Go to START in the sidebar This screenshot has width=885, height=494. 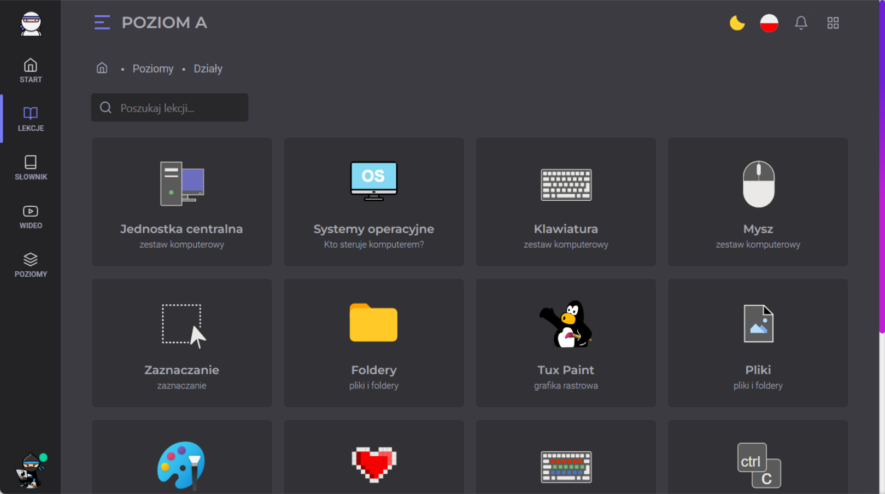coord(31,71)
